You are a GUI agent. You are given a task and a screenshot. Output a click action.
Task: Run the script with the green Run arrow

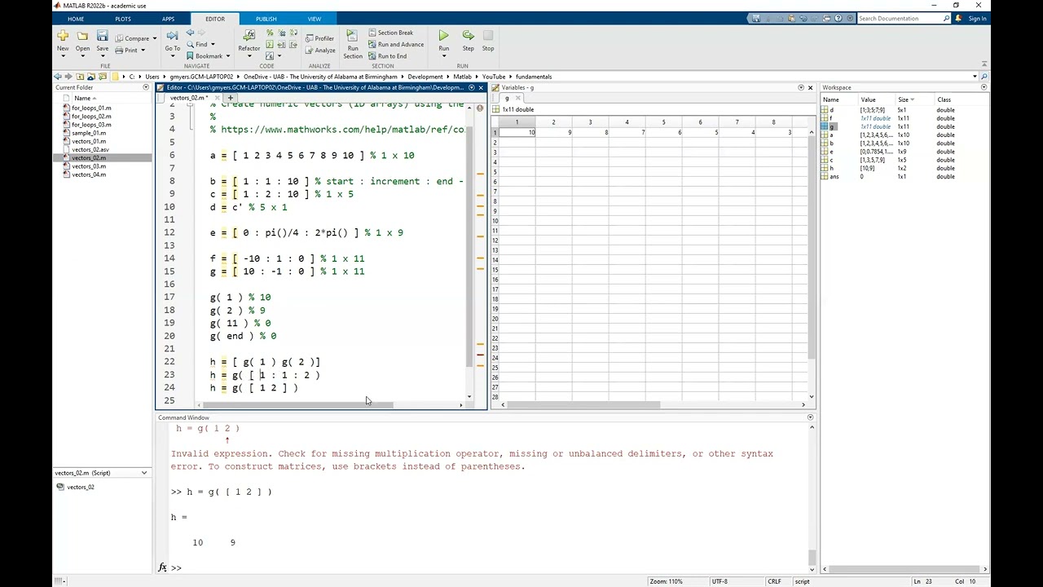point(443,36)
